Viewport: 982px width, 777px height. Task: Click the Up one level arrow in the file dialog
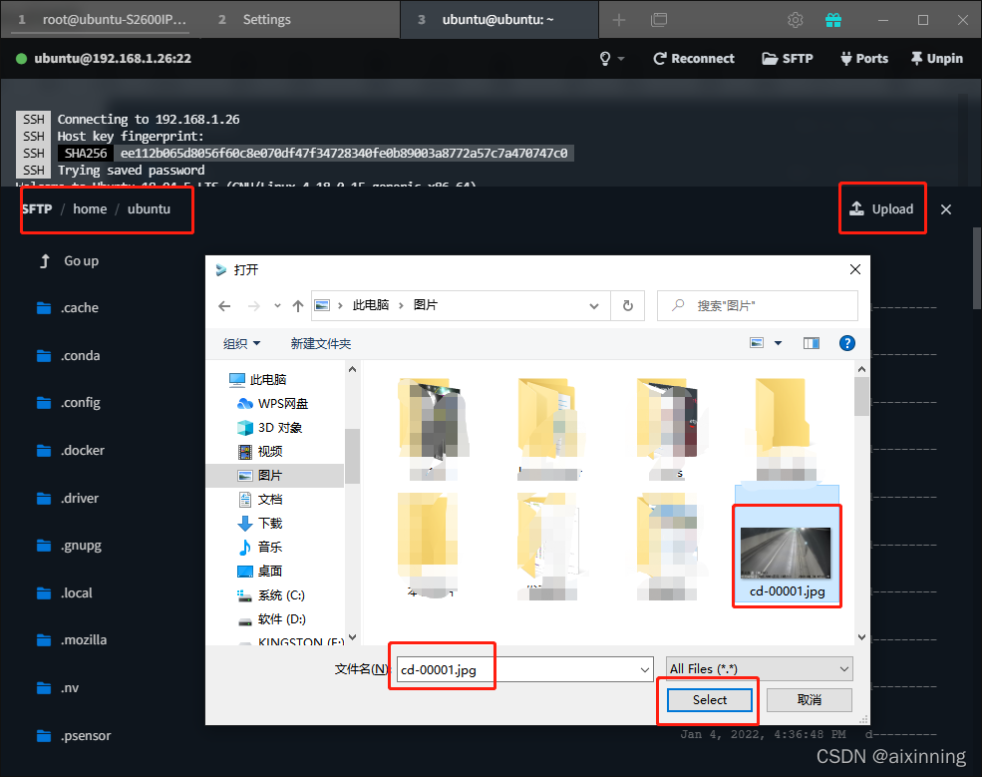pos(297,306)
